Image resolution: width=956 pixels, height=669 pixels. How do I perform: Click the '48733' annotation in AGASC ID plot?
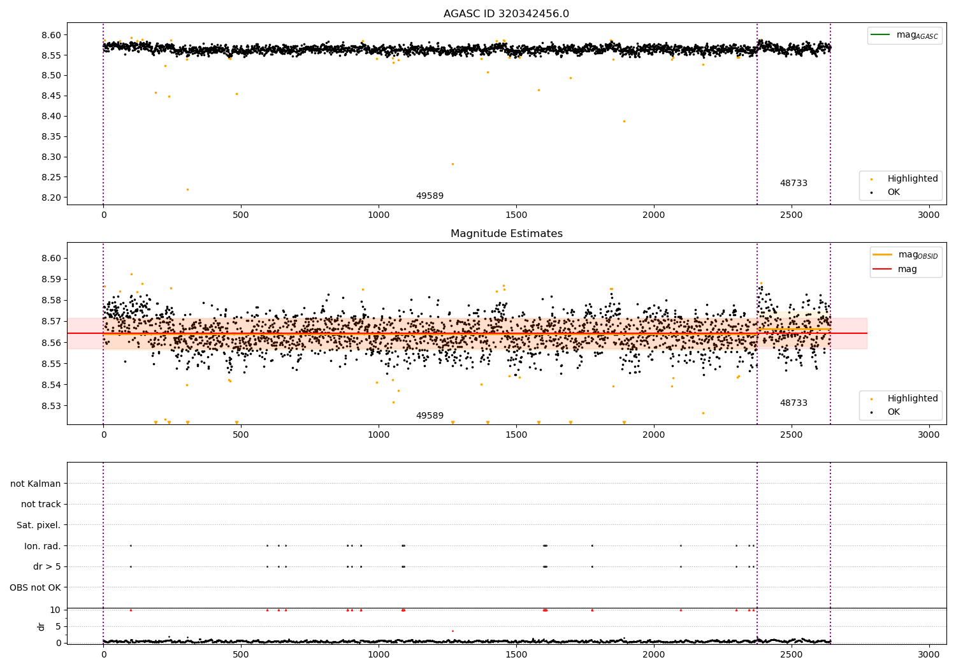point(793,183)
